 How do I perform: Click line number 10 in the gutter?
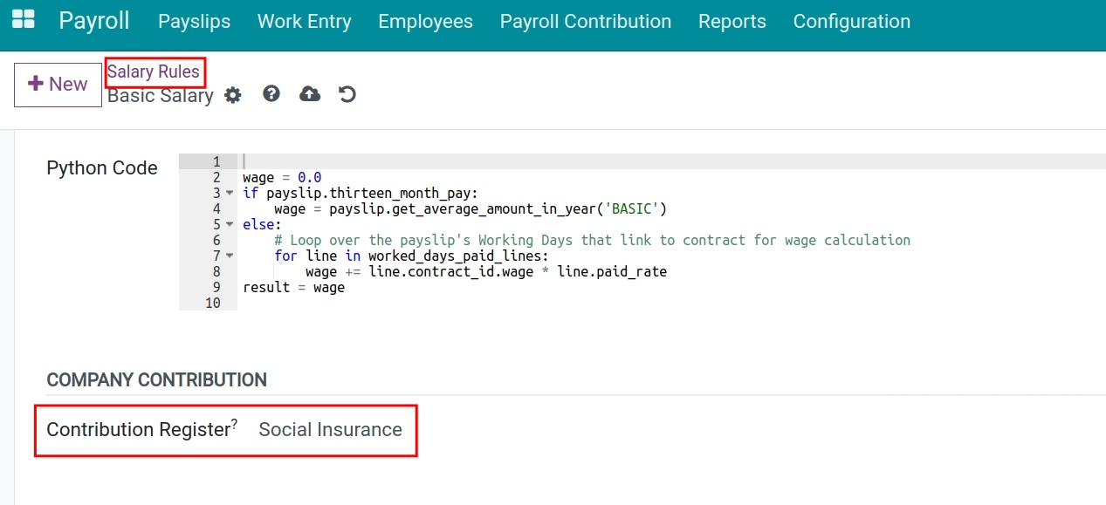pos(212,303)
